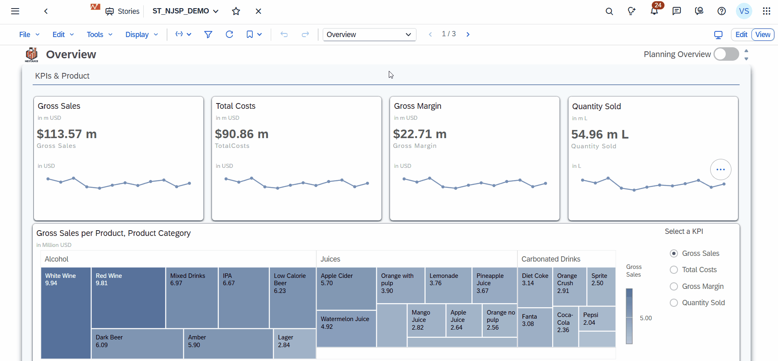Open the search magnifier icon
The width and height of the screenshot is (778, 361).
pos(609,11)
